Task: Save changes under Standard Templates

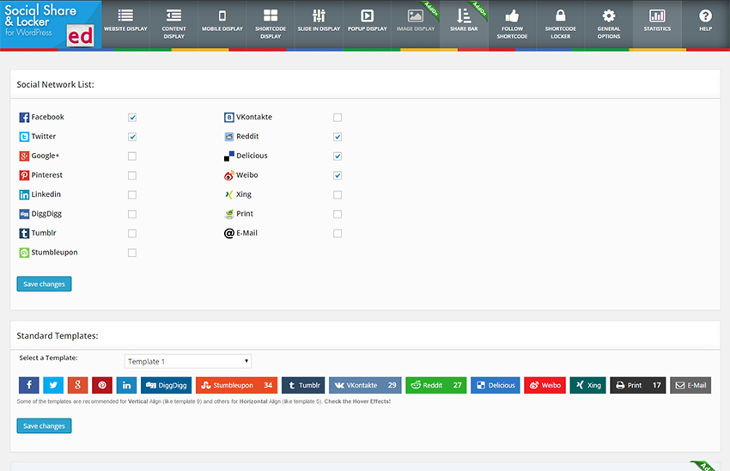Action: pos(44,425)
